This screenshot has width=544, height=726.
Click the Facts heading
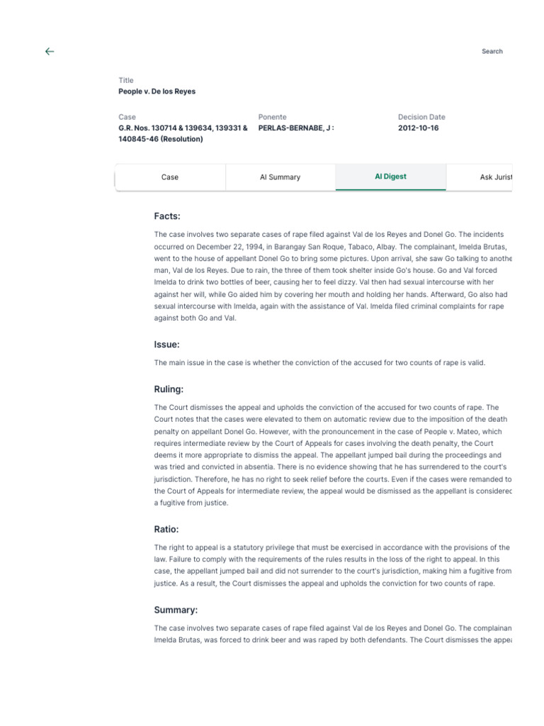pyautogui.click(x=167, y=216)
